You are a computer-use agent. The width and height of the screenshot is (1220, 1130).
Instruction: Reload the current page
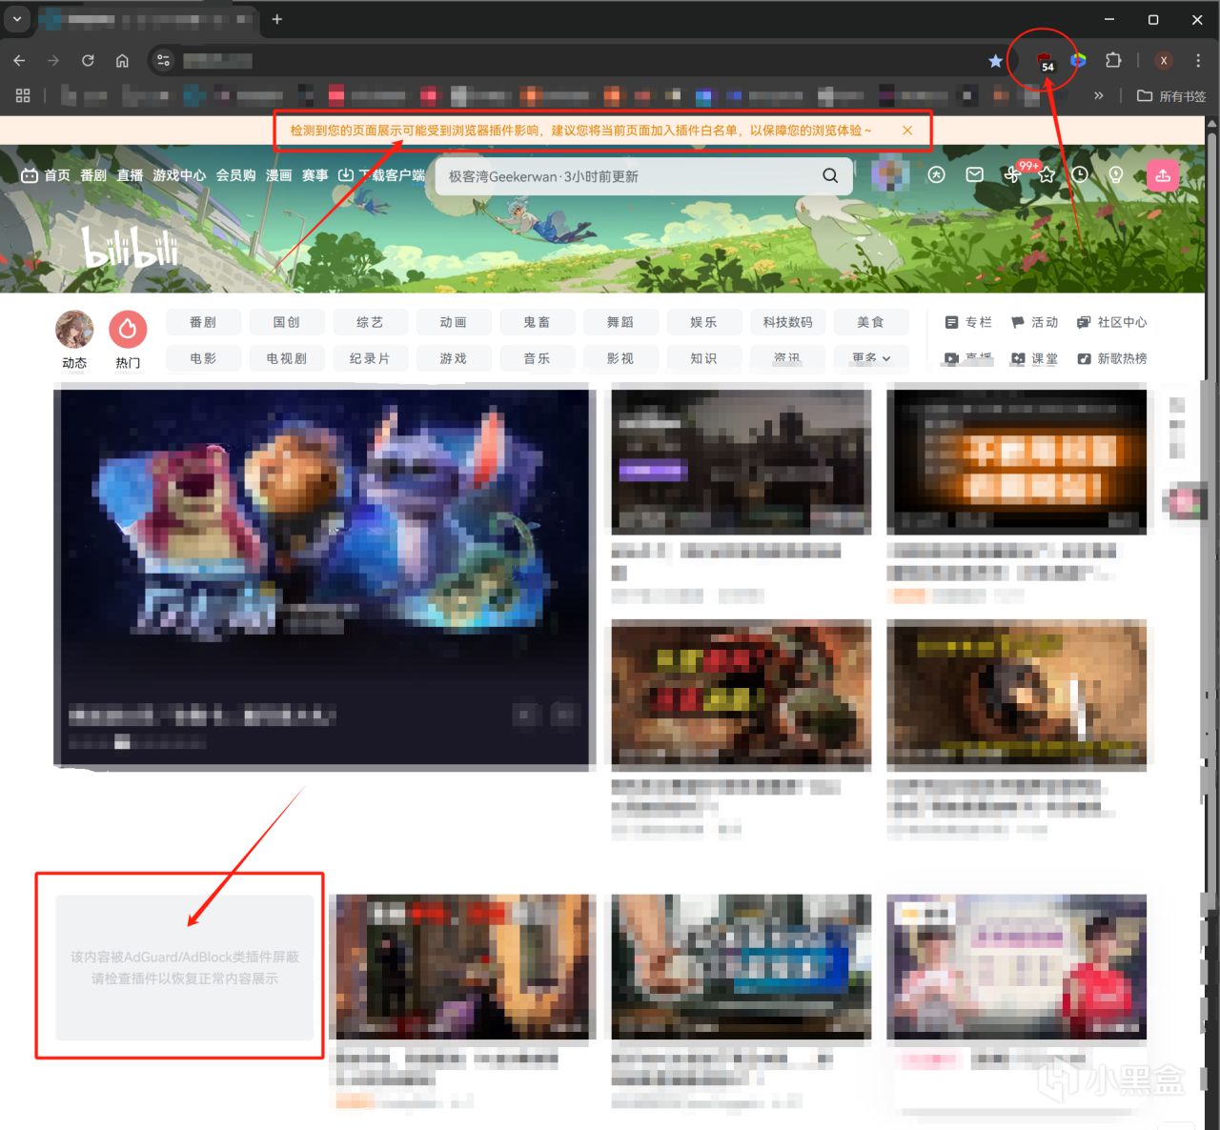(88, 60)
